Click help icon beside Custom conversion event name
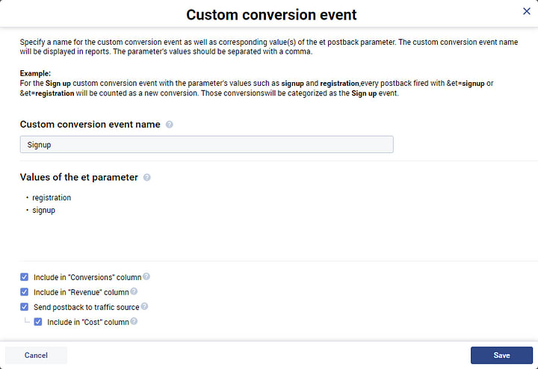The width and height of the screenshot is (538, 369). coord(170,125)
